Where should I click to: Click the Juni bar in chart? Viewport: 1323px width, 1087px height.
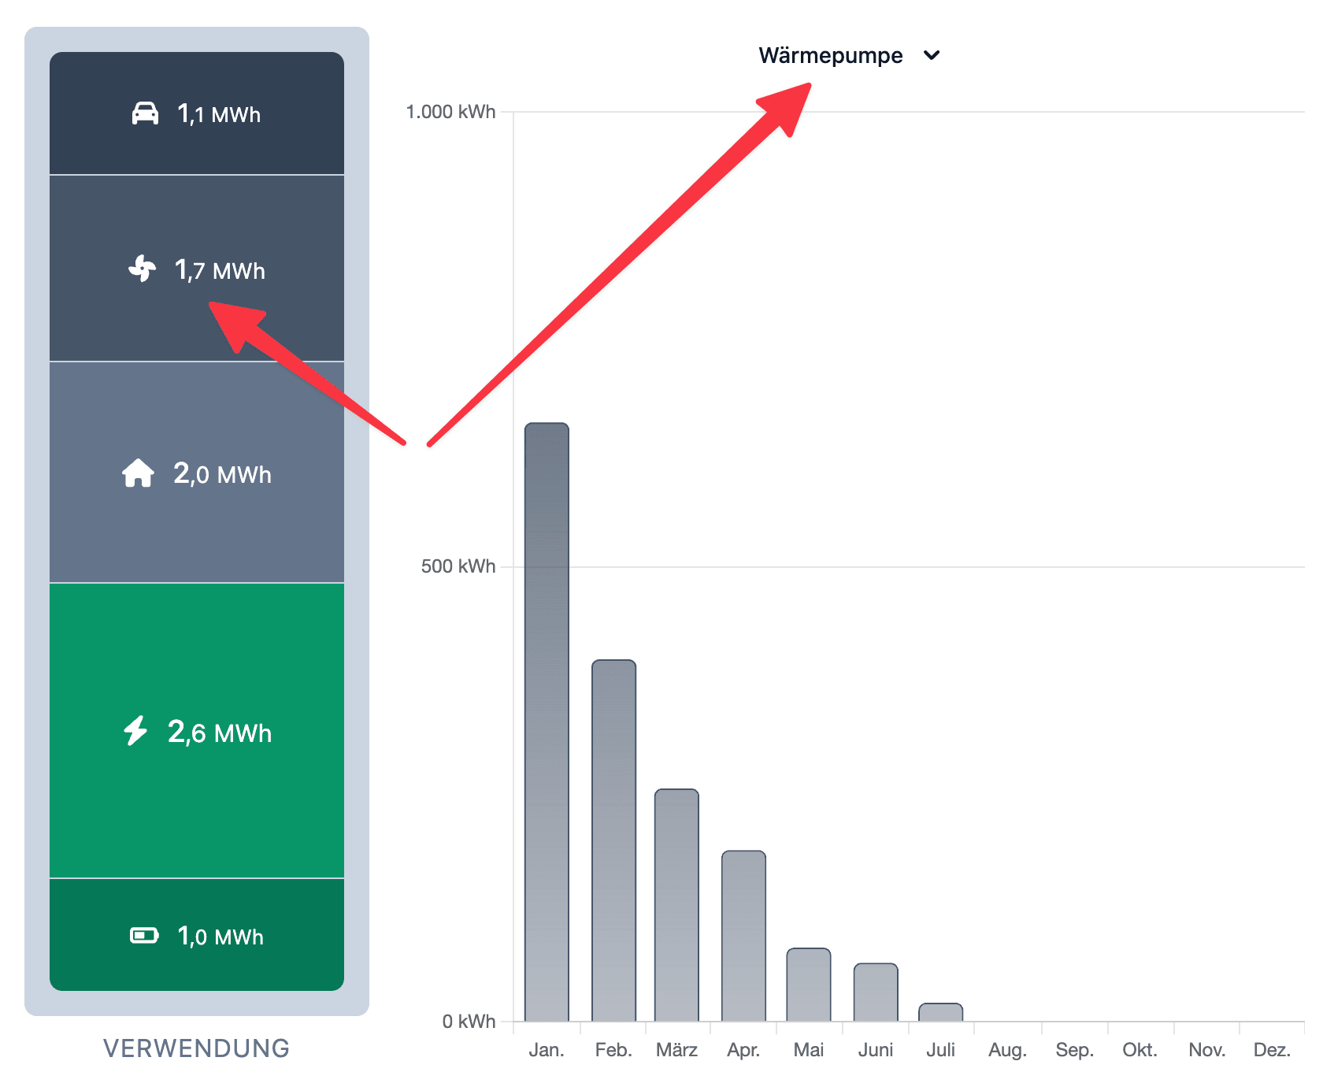876,992
